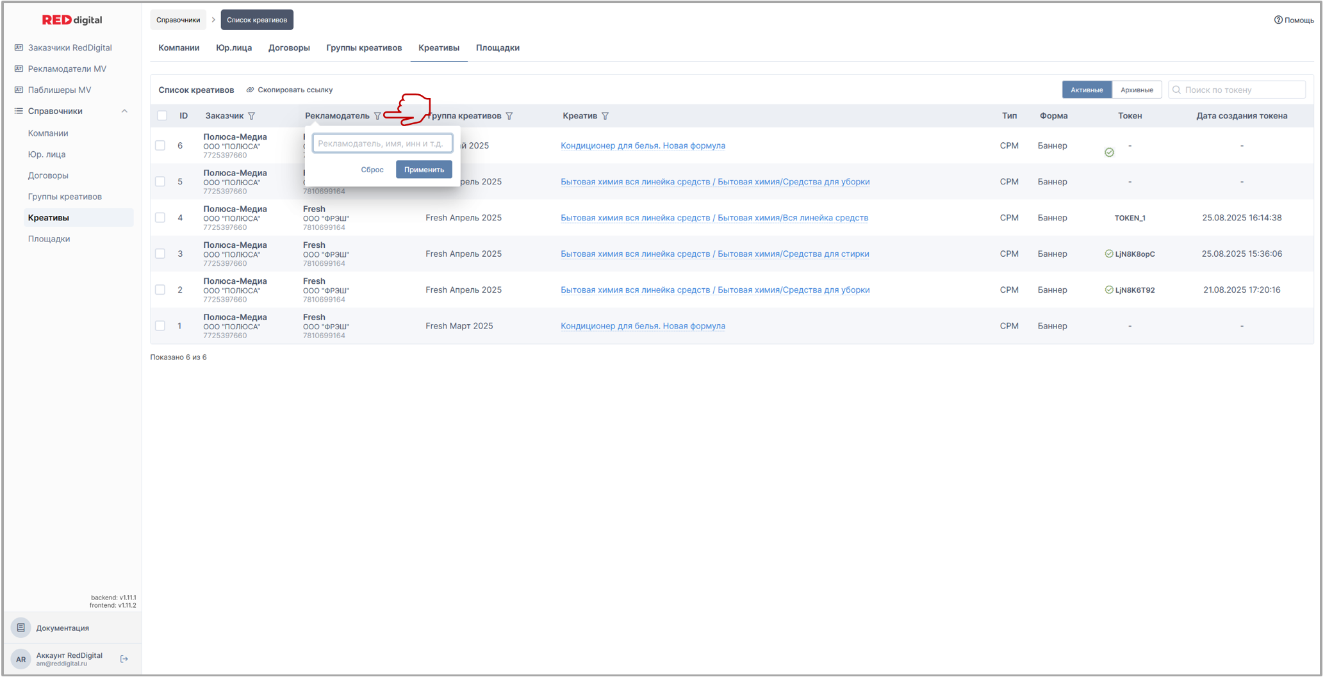1325x677 pixels.
Task: Collapse the Справочники sidebar section
Action: [124, 111]
